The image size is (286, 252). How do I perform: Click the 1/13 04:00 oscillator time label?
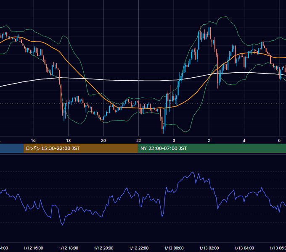tap(244, 248)
